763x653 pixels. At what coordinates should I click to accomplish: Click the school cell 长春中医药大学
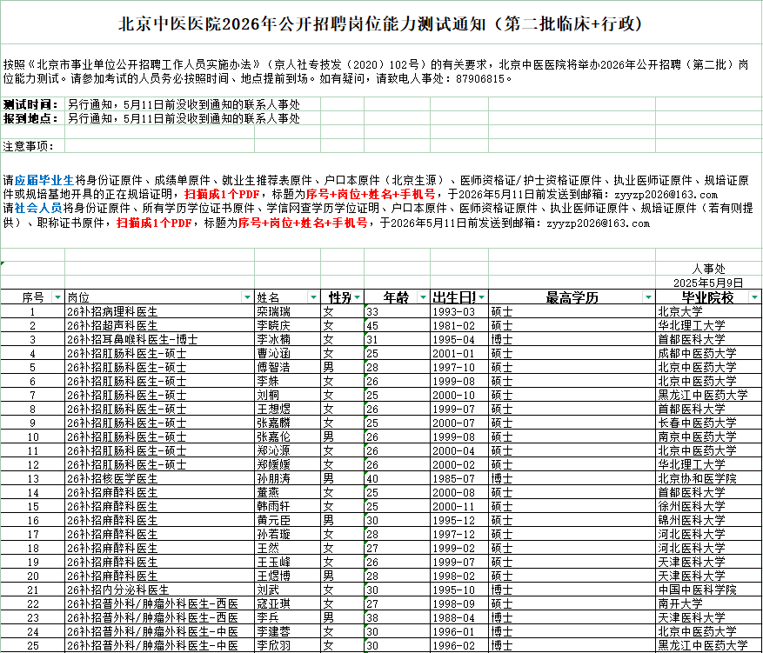coord(708,423)
